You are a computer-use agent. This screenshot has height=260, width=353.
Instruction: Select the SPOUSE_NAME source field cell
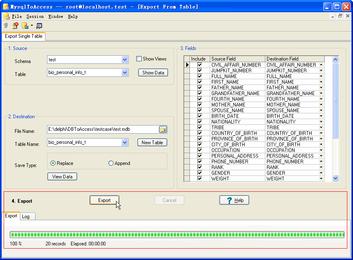(x=237, y=110)
